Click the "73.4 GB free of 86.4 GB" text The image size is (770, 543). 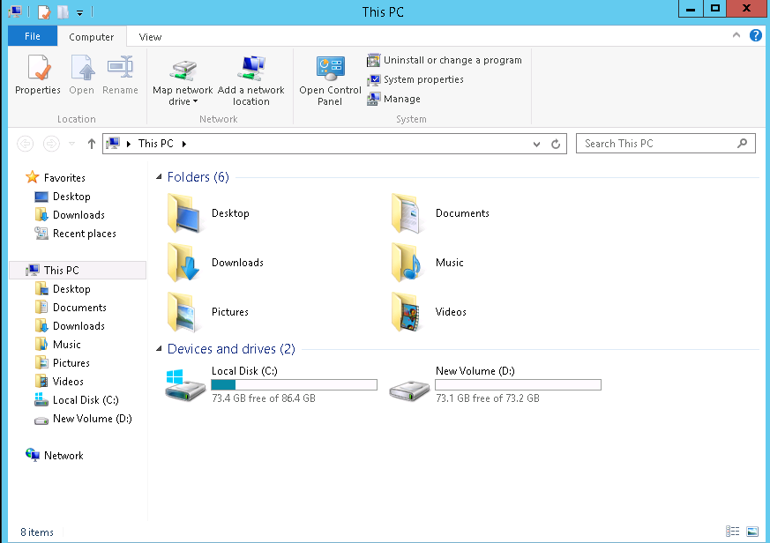[264, 398]
